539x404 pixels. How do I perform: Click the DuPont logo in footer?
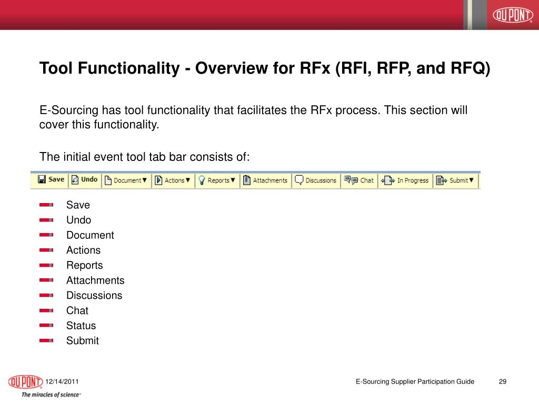25,382
